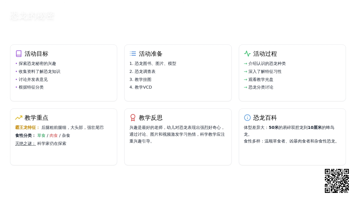The image size is (356, 200).
Task: Click the 活动过程 card heading
Action: 265,54
